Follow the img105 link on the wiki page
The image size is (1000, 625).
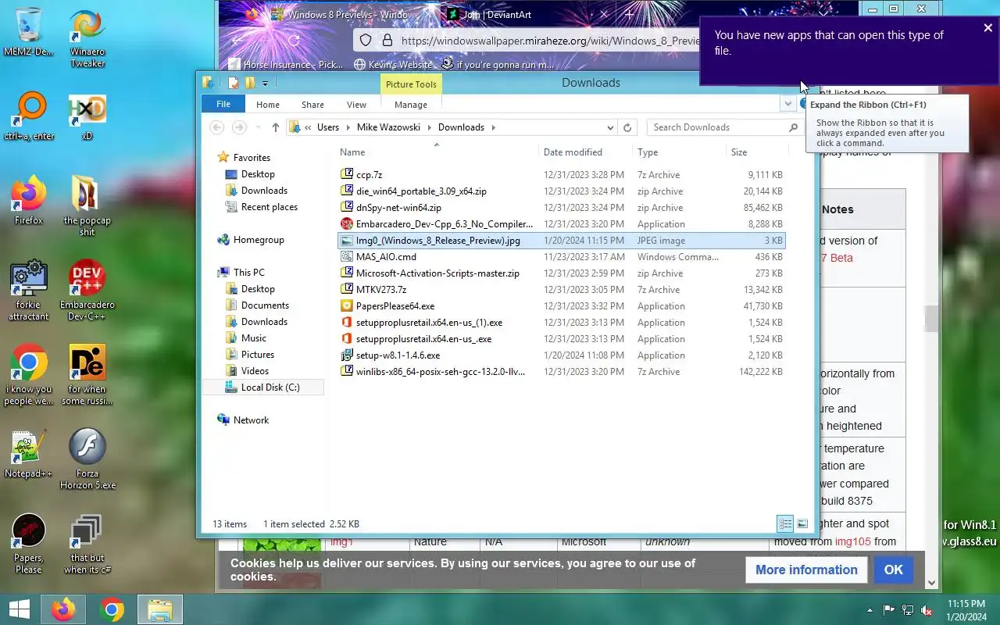pyautogui.click(x=852, y=541)
